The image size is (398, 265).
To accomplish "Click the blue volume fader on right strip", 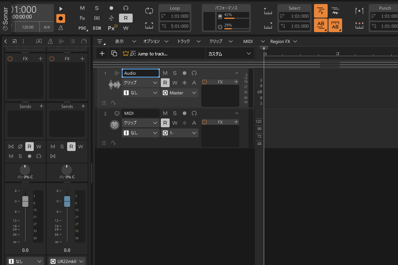I will point(67,201).
